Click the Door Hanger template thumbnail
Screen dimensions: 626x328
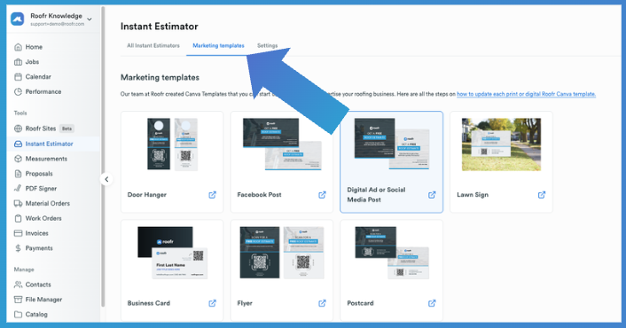pyautogui.click(x=172, y=144)
